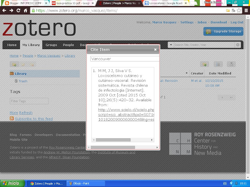
Task: Open the Groups navigation tab
Action: pos(51,45)
